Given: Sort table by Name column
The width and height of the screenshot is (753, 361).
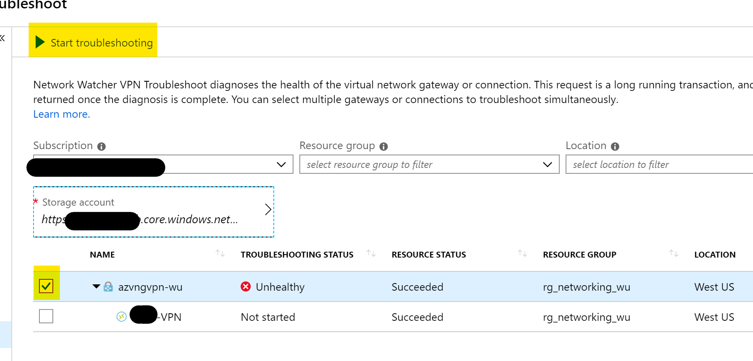Looking at the screenshot, I should click(220, 253).
